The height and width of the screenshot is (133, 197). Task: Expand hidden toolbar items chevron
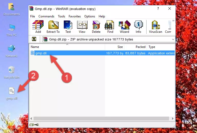tap(173, 21)
